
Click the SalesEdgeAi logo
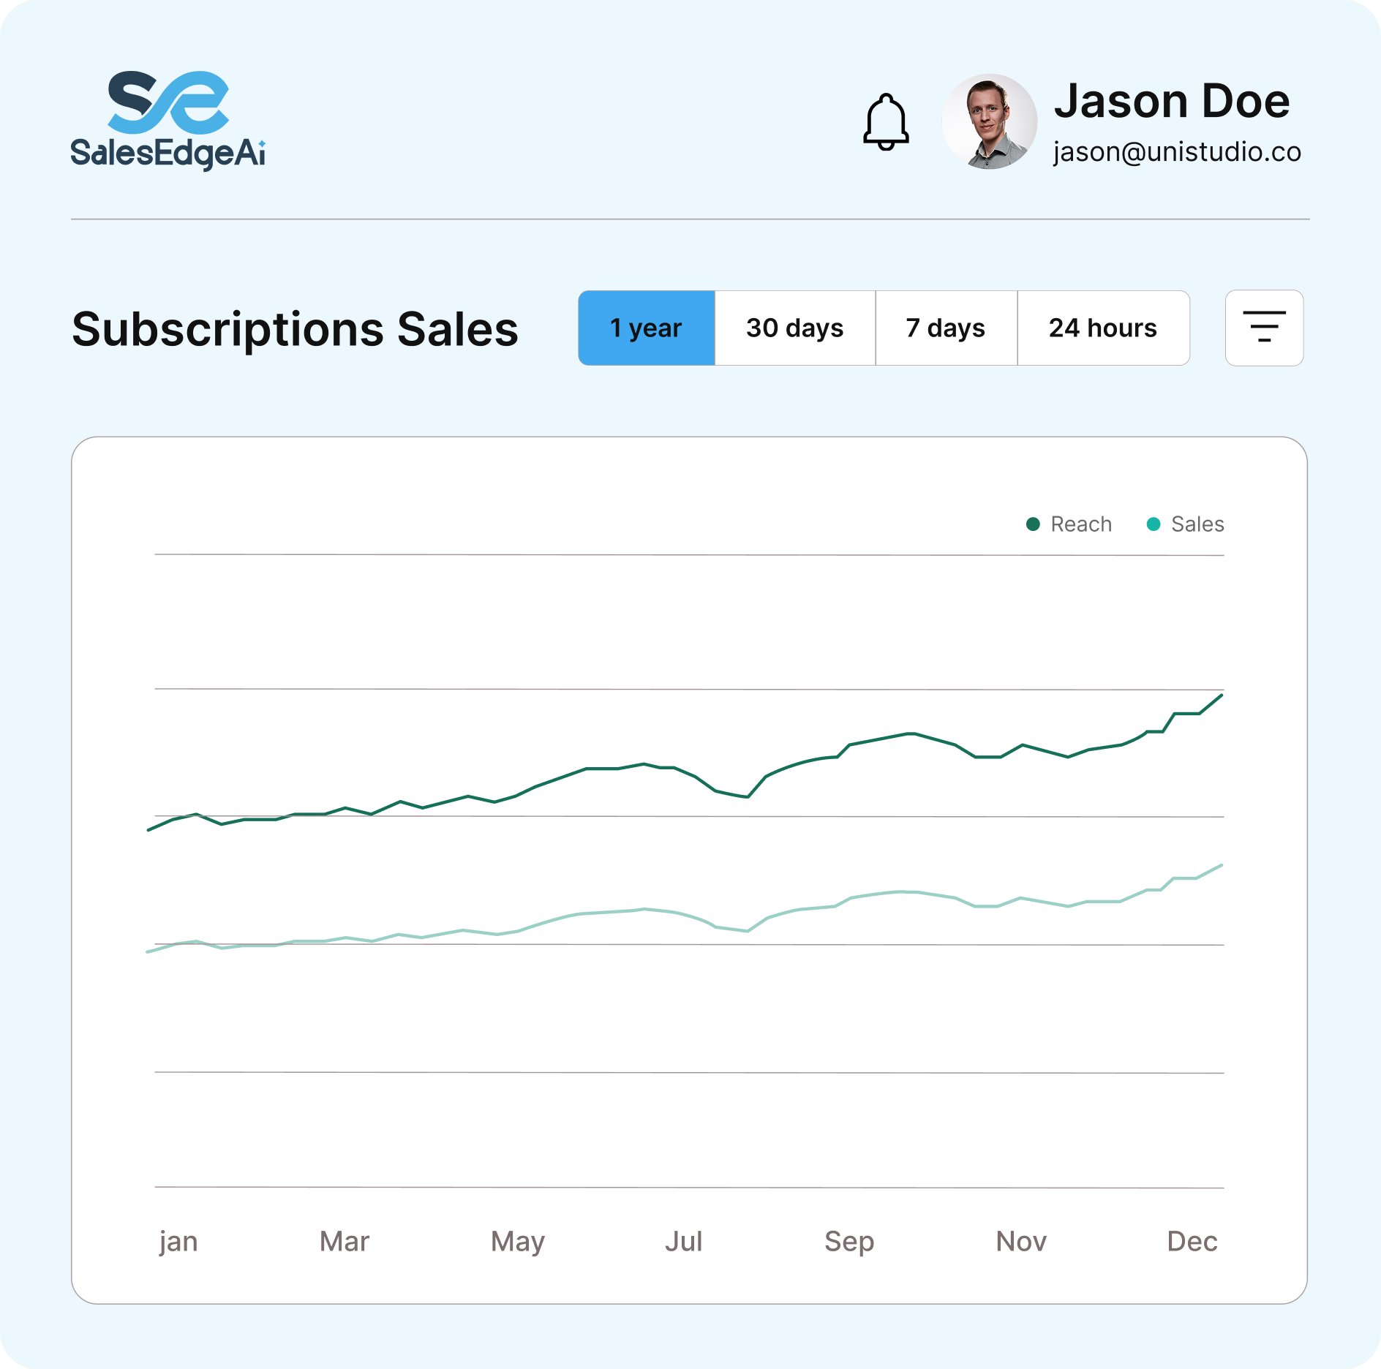(x=168, y=121)
